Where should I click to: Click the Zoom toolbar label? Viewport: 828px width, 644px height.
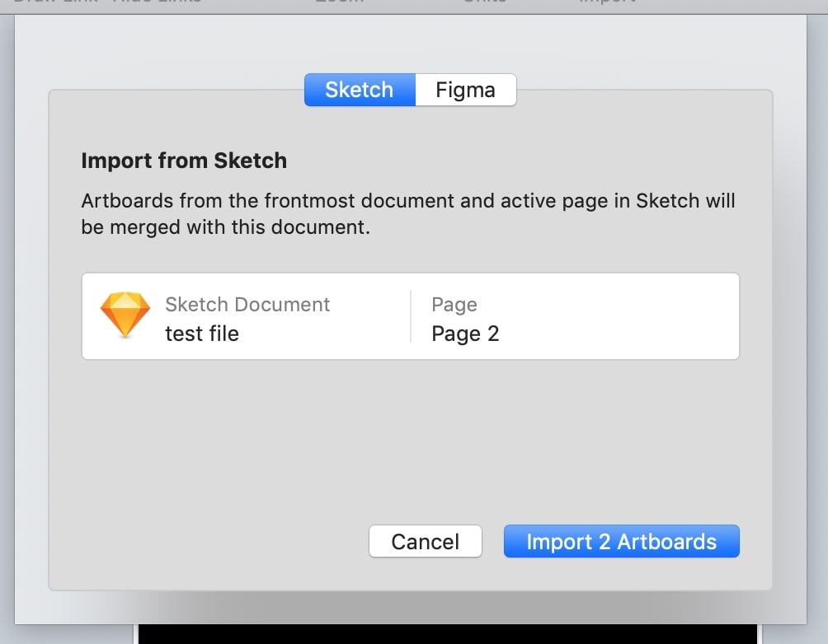pyautogui.click(x=339, y=2)
